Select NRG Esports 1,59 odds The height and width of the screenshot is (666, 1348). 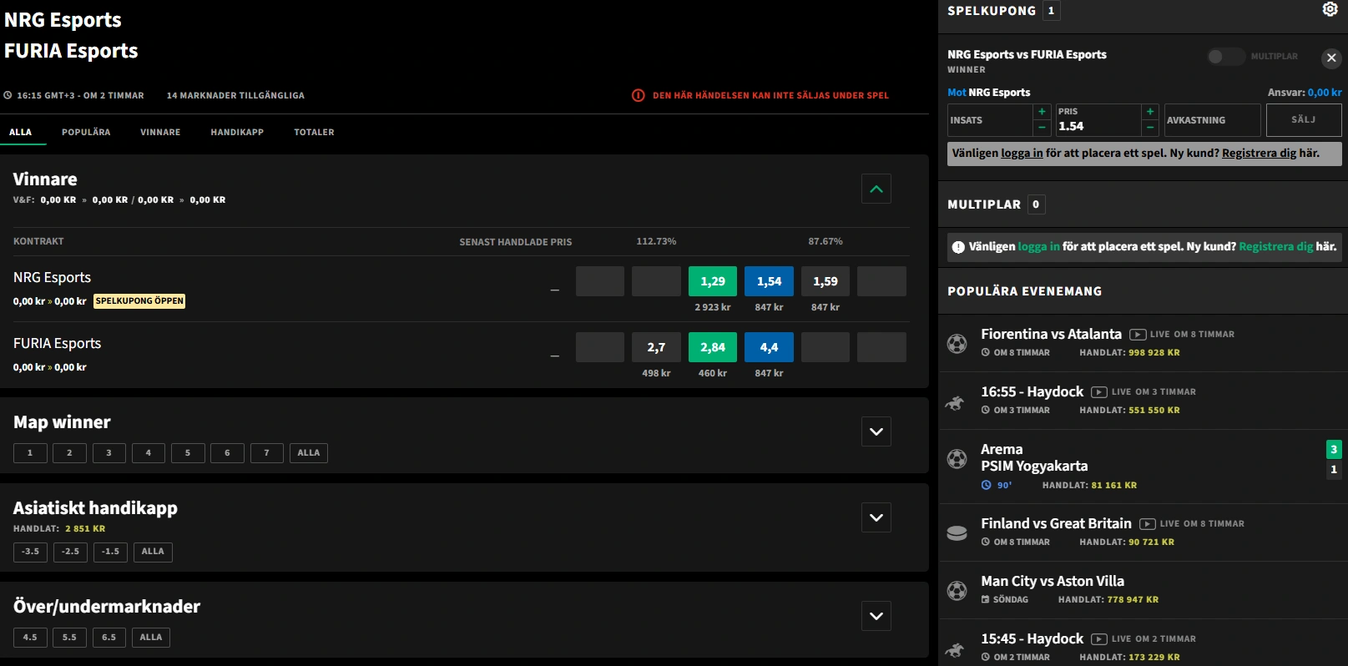pos(825,281)
